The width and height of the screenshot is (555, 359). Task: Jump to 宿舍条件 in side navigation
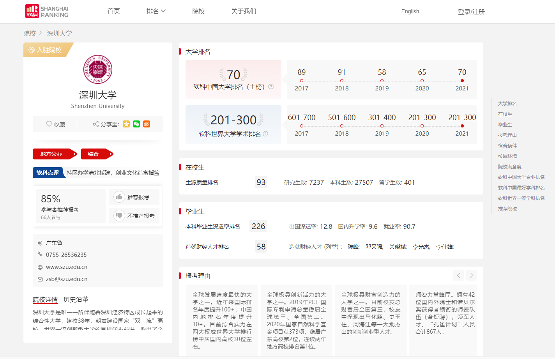[x=507, y=146]
